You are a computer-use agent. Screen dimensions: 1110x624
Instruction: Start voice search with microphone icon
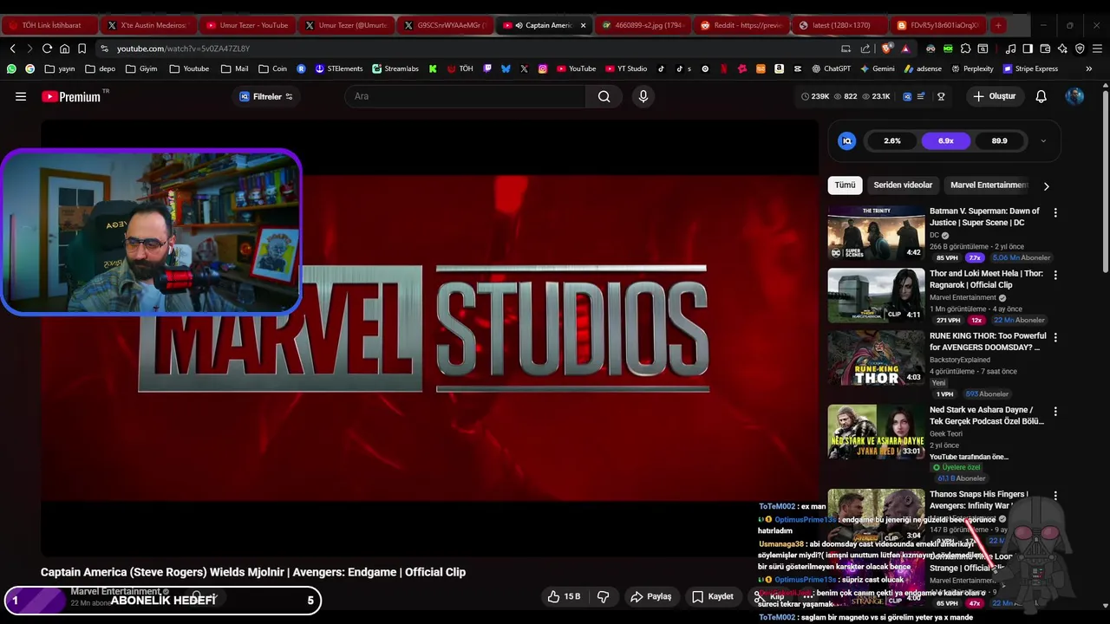(x=643, y=96)
